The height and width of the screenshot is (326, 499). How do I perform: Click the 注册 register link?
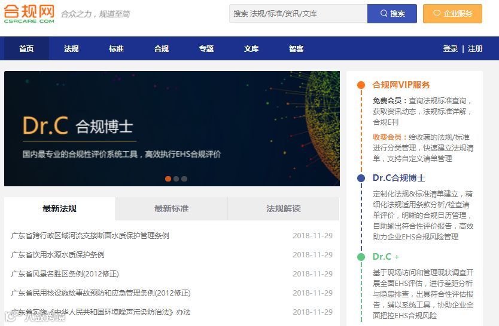pos(475,48)
